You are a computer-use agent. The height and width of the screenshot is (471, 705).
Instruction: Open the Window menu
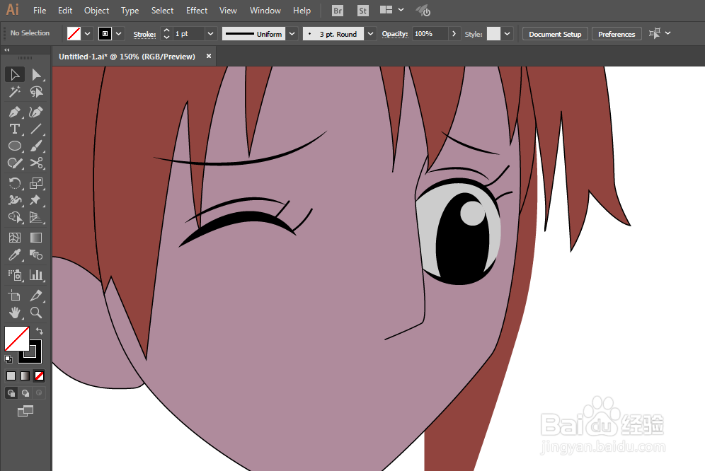tap(265, 11)
